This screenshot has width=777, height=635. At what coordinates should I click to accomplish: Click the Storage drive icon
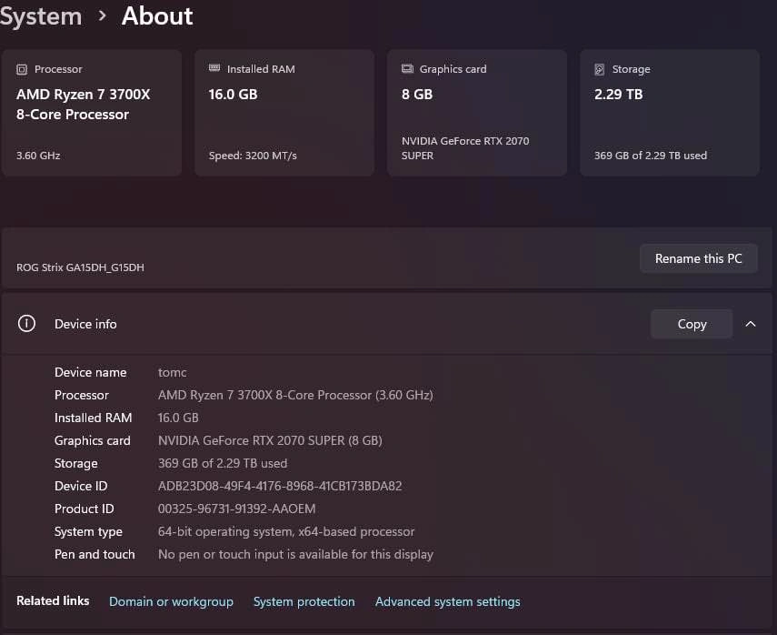click(599, 69)
